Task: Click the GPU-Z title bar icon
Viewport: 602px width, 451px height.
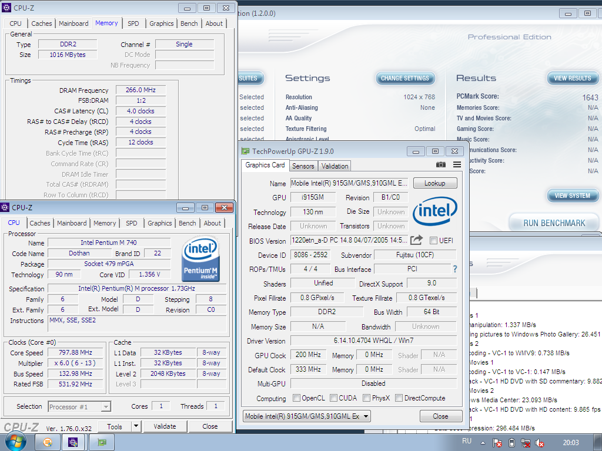Action: (x=245, y=151)
